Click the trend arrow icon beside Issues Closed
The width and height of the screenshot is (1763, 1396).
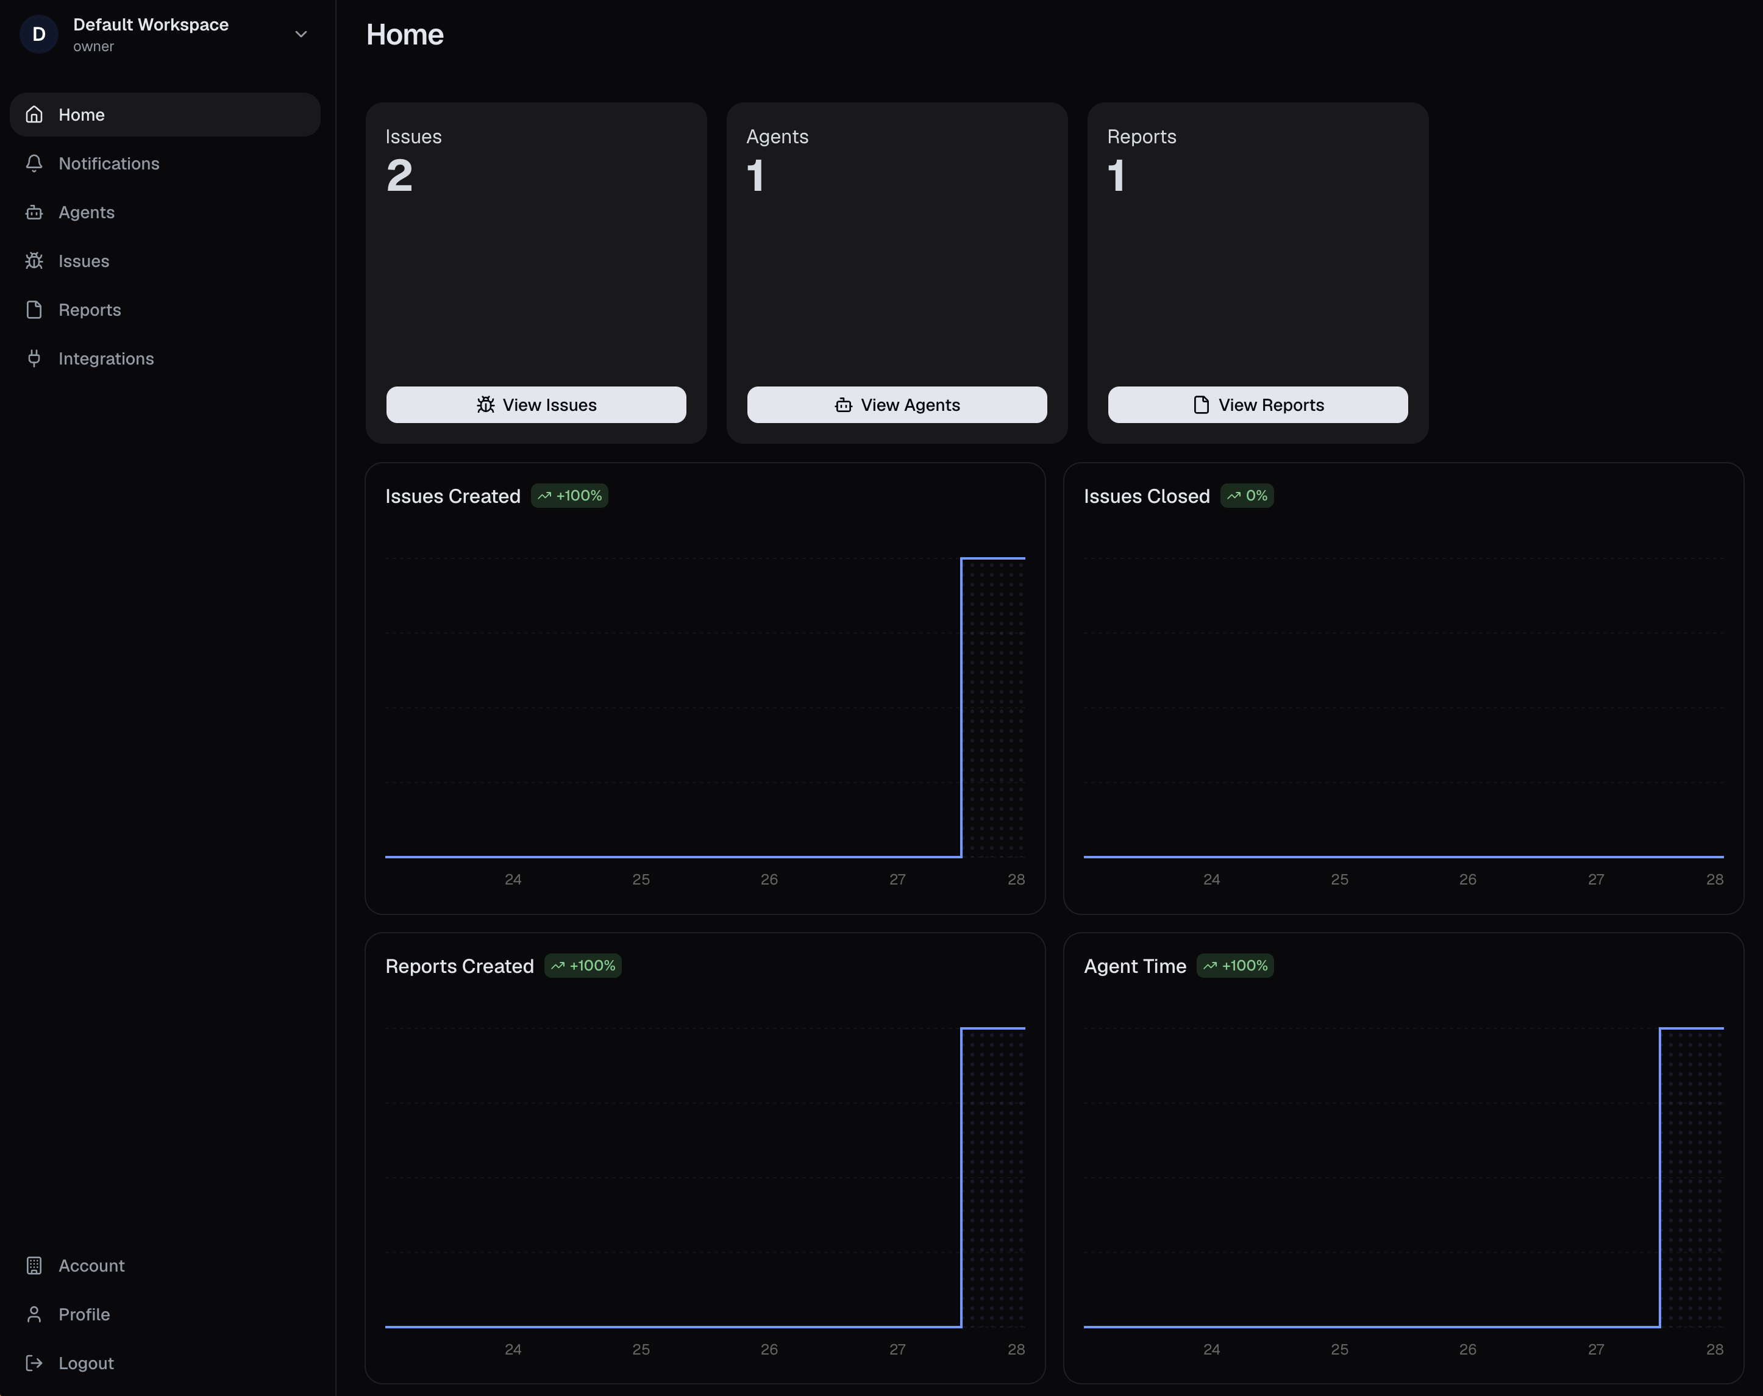tap(1233, 496)
